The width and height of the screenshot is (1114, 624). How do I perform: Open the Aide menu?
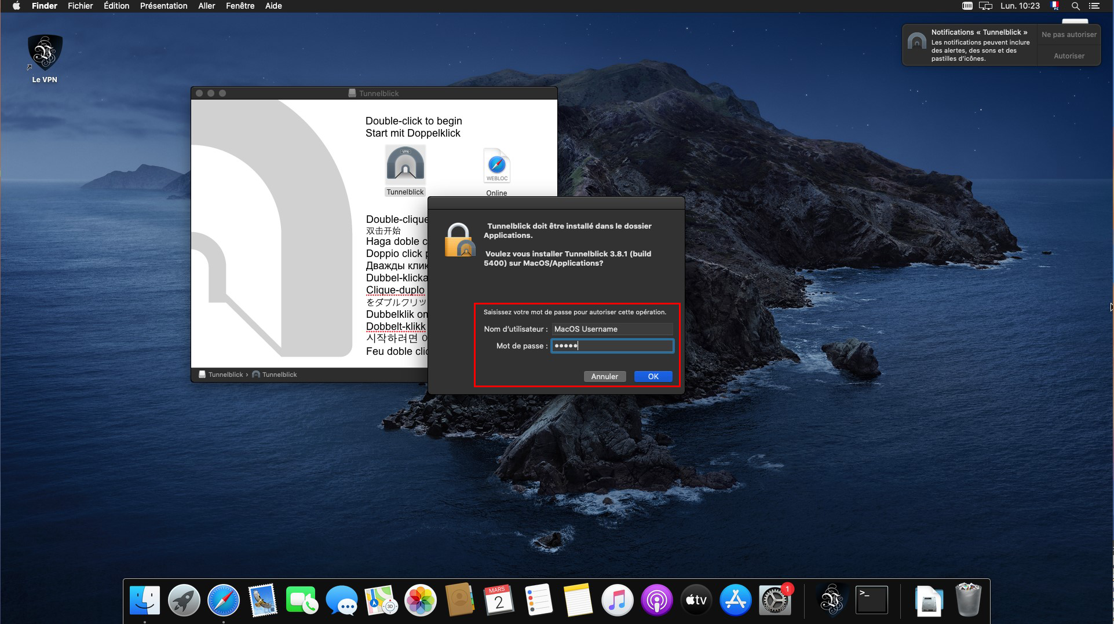(x=273, y=6)
